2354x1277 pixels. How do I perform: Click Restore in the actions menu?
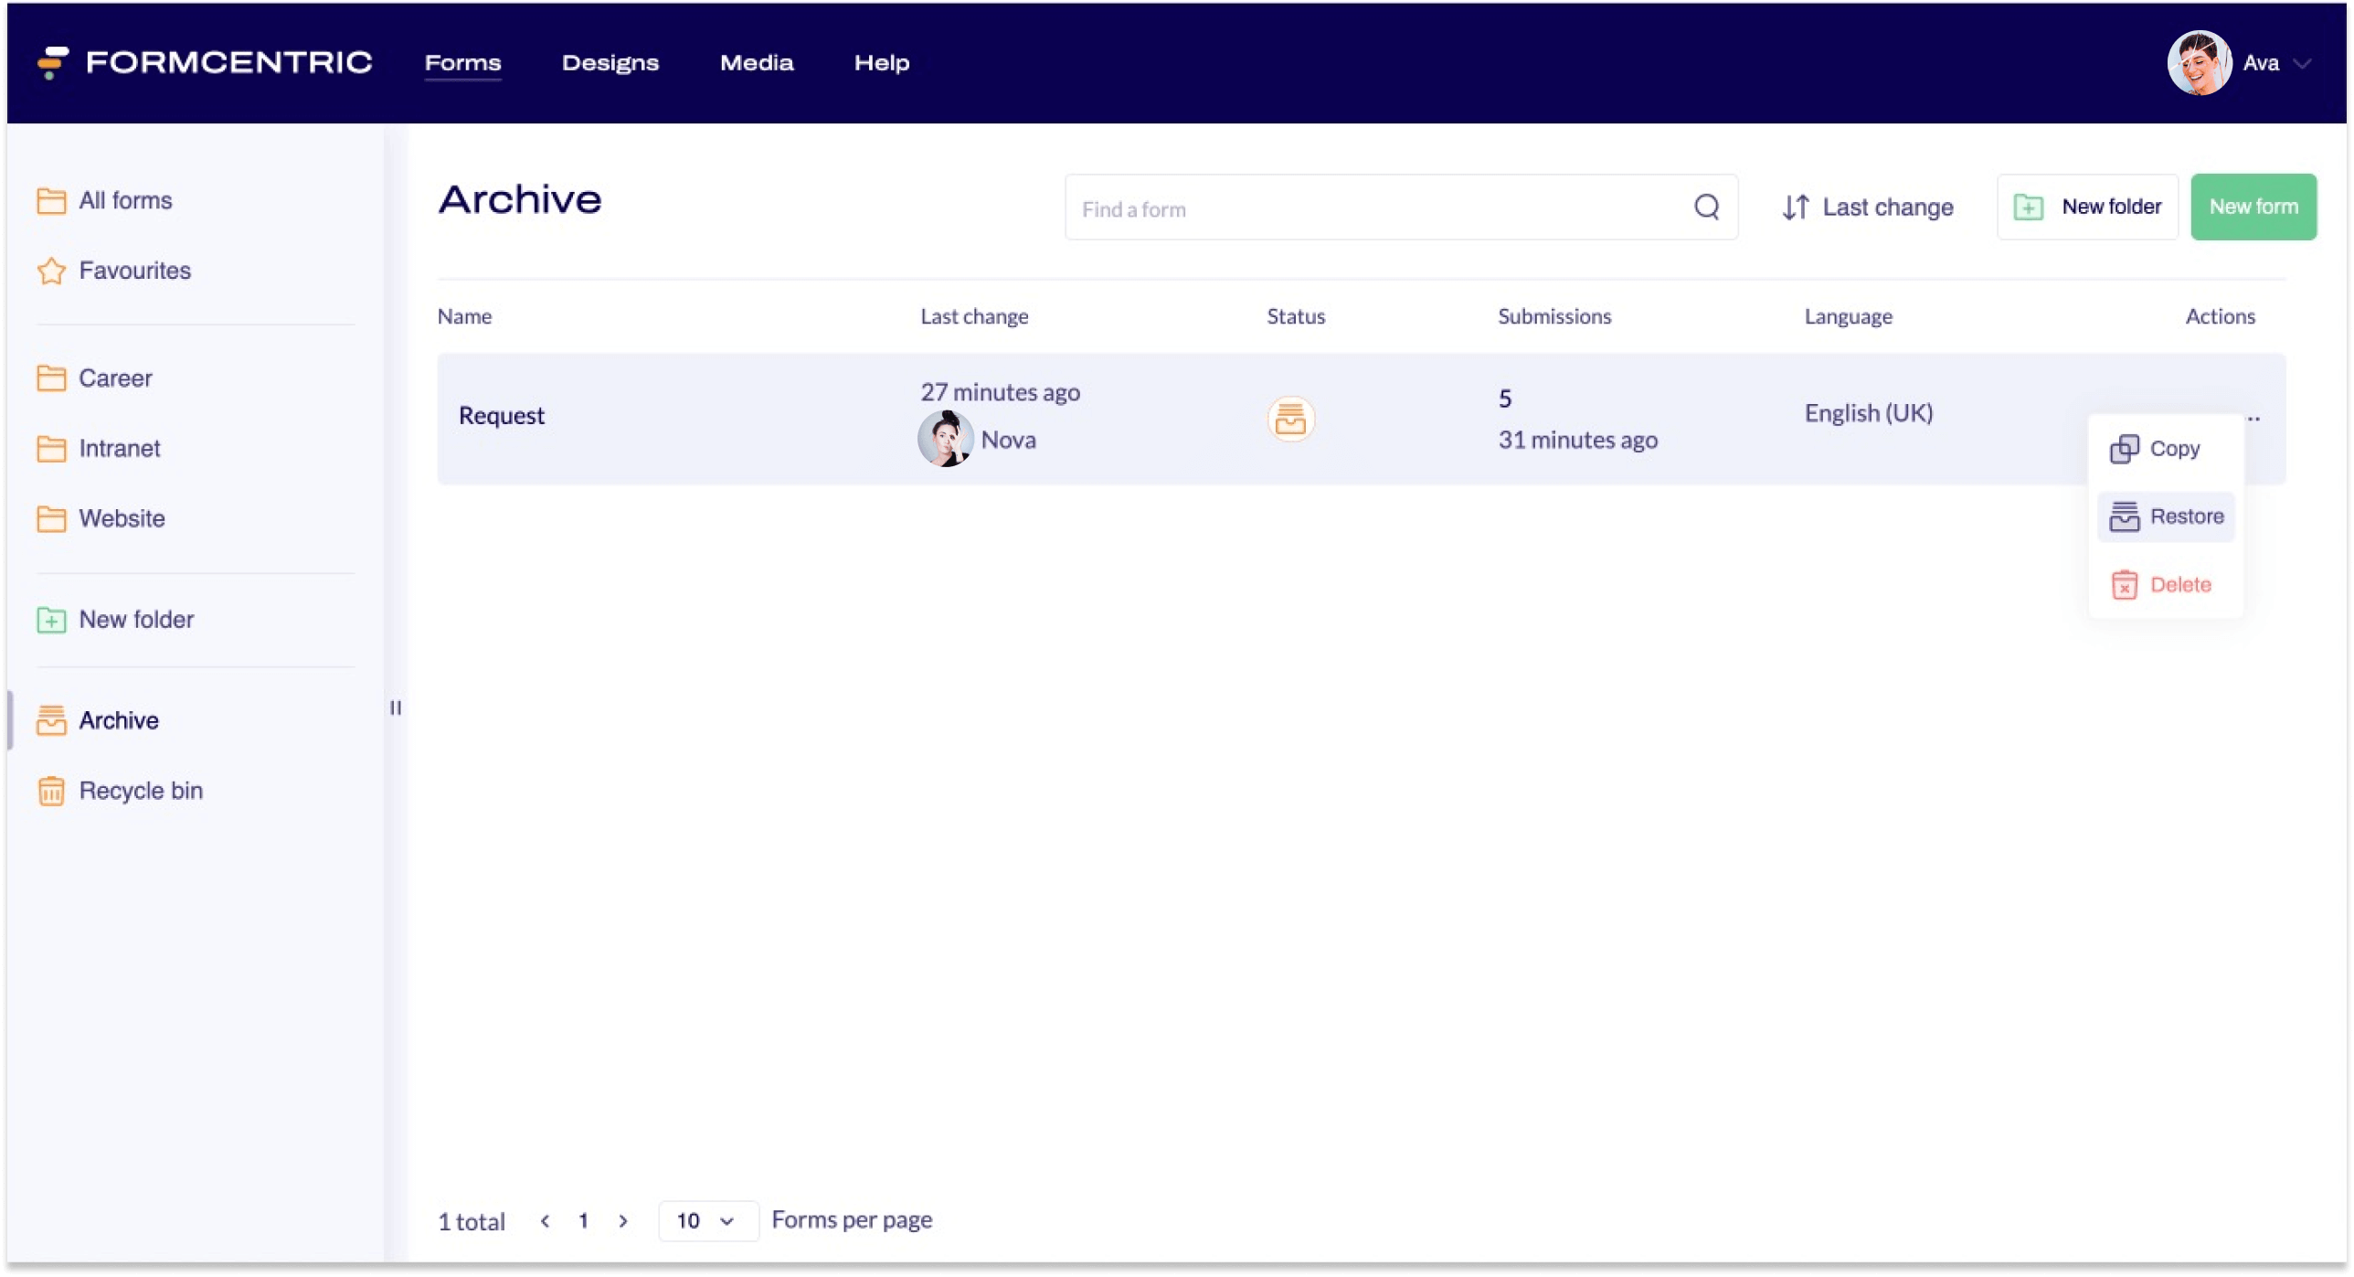coord(2166,516)
